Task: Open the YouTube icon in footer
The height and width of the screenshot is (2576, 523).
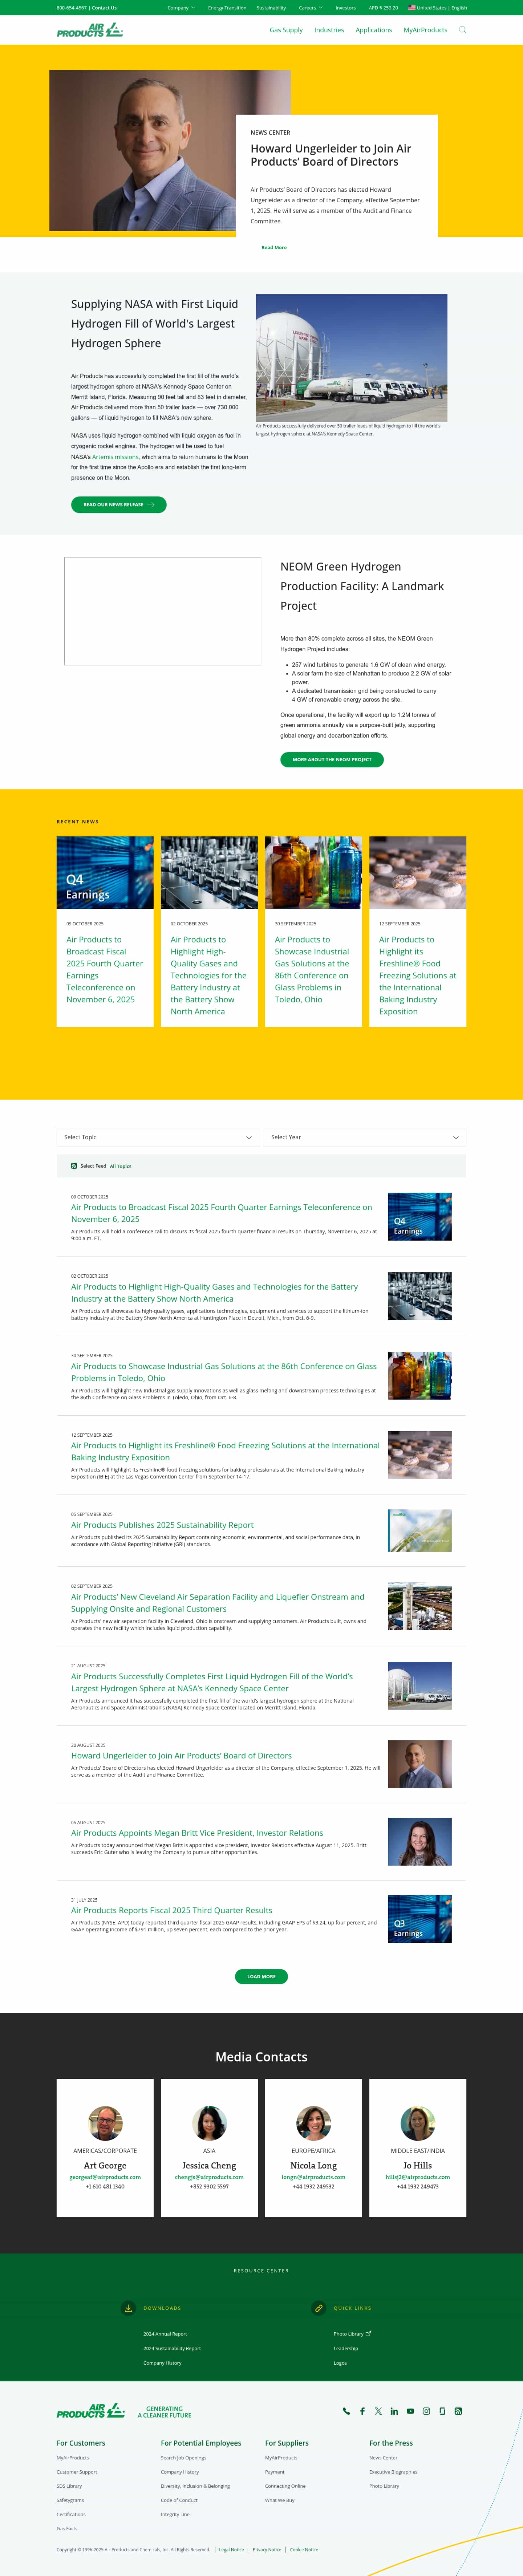Action: pyautogui.click(x=410, y=2411)
